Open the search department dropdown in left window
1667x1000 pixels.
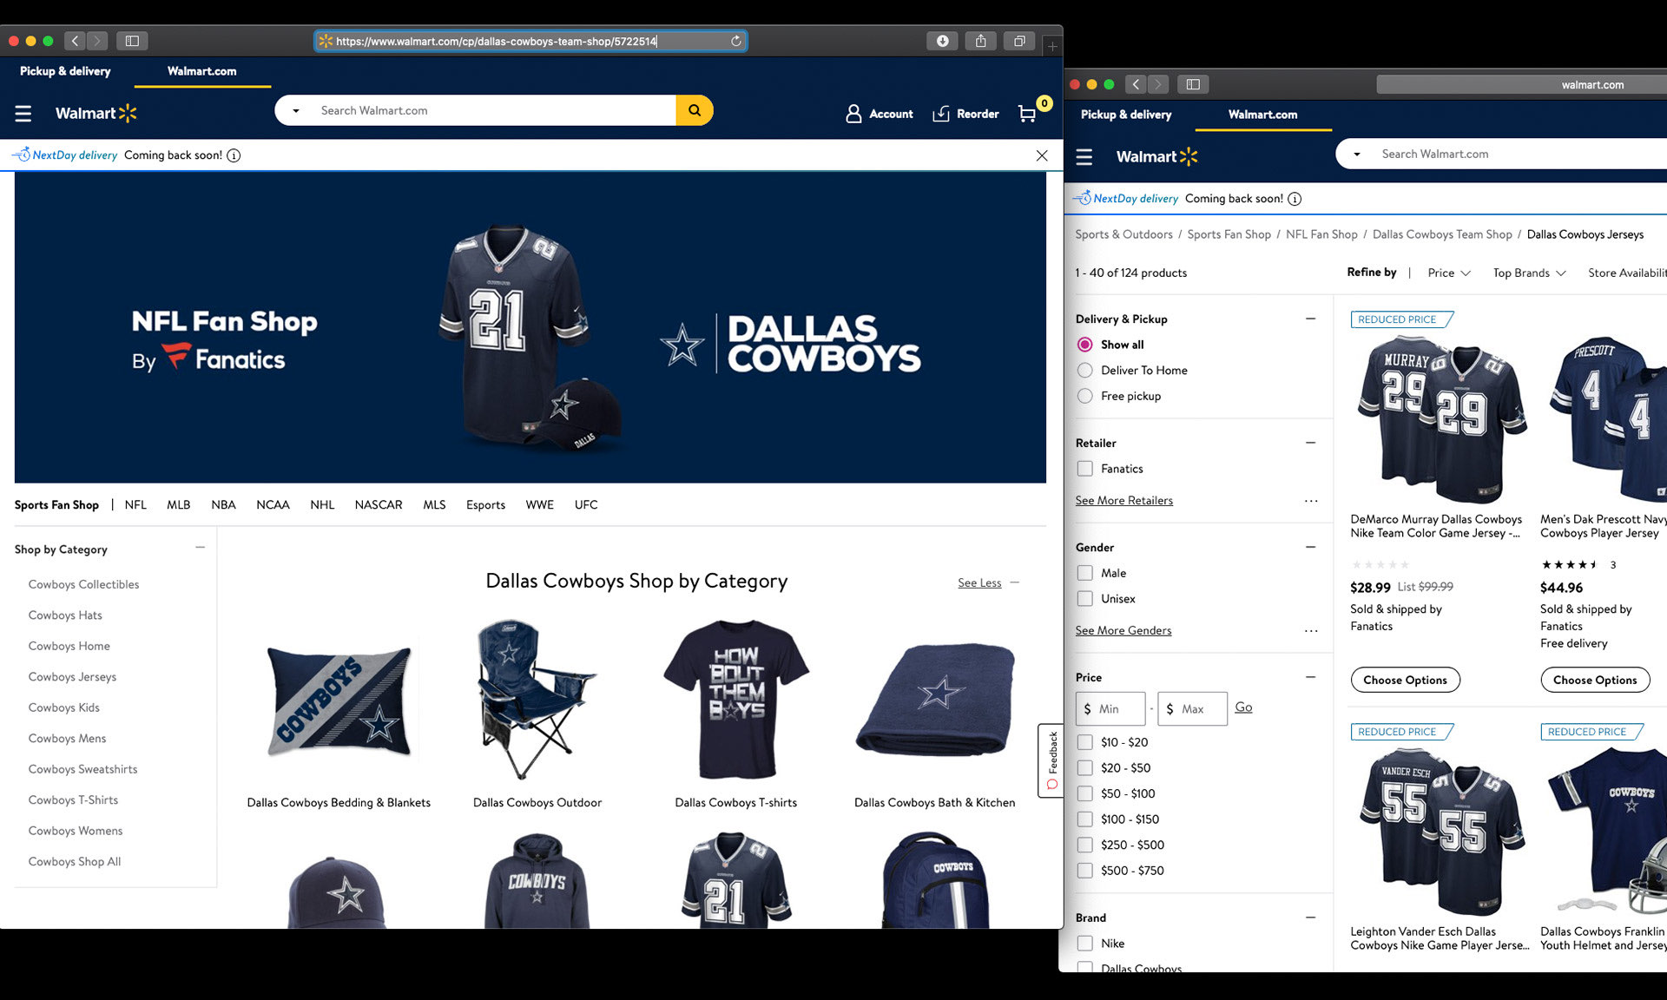(x=296, y=111)
